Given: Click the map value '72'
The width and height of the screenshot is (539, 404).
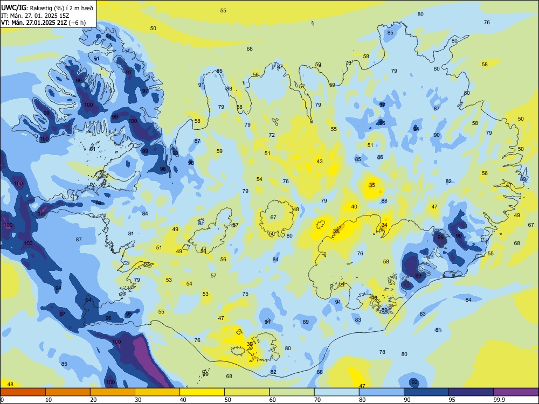Looking at the screenshot, I should tap(272, 135).
